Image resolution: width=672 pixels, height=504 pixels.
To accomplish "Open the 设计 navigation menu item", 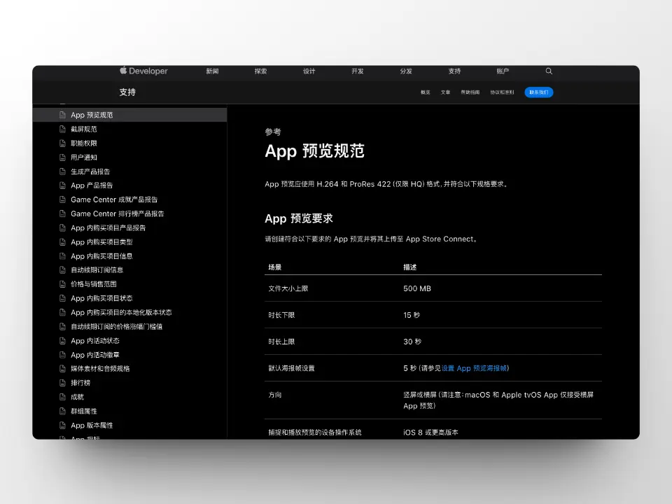I will coord(309,71).
